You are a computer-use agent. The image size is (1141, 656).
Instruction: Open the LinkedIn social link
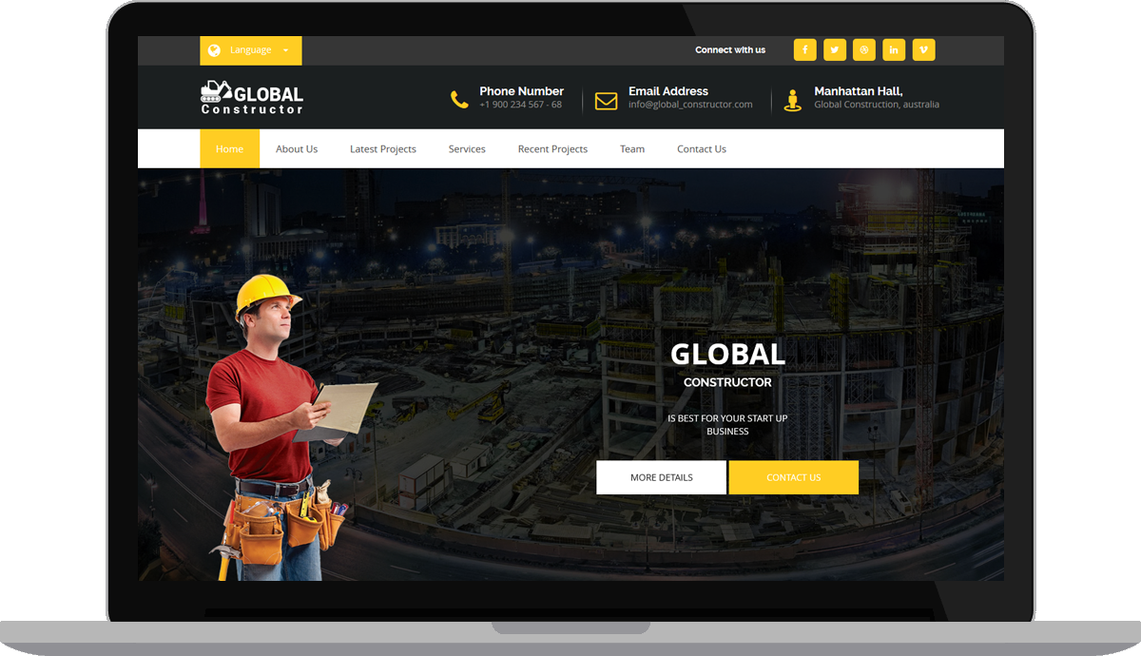[x=894, y=49]
